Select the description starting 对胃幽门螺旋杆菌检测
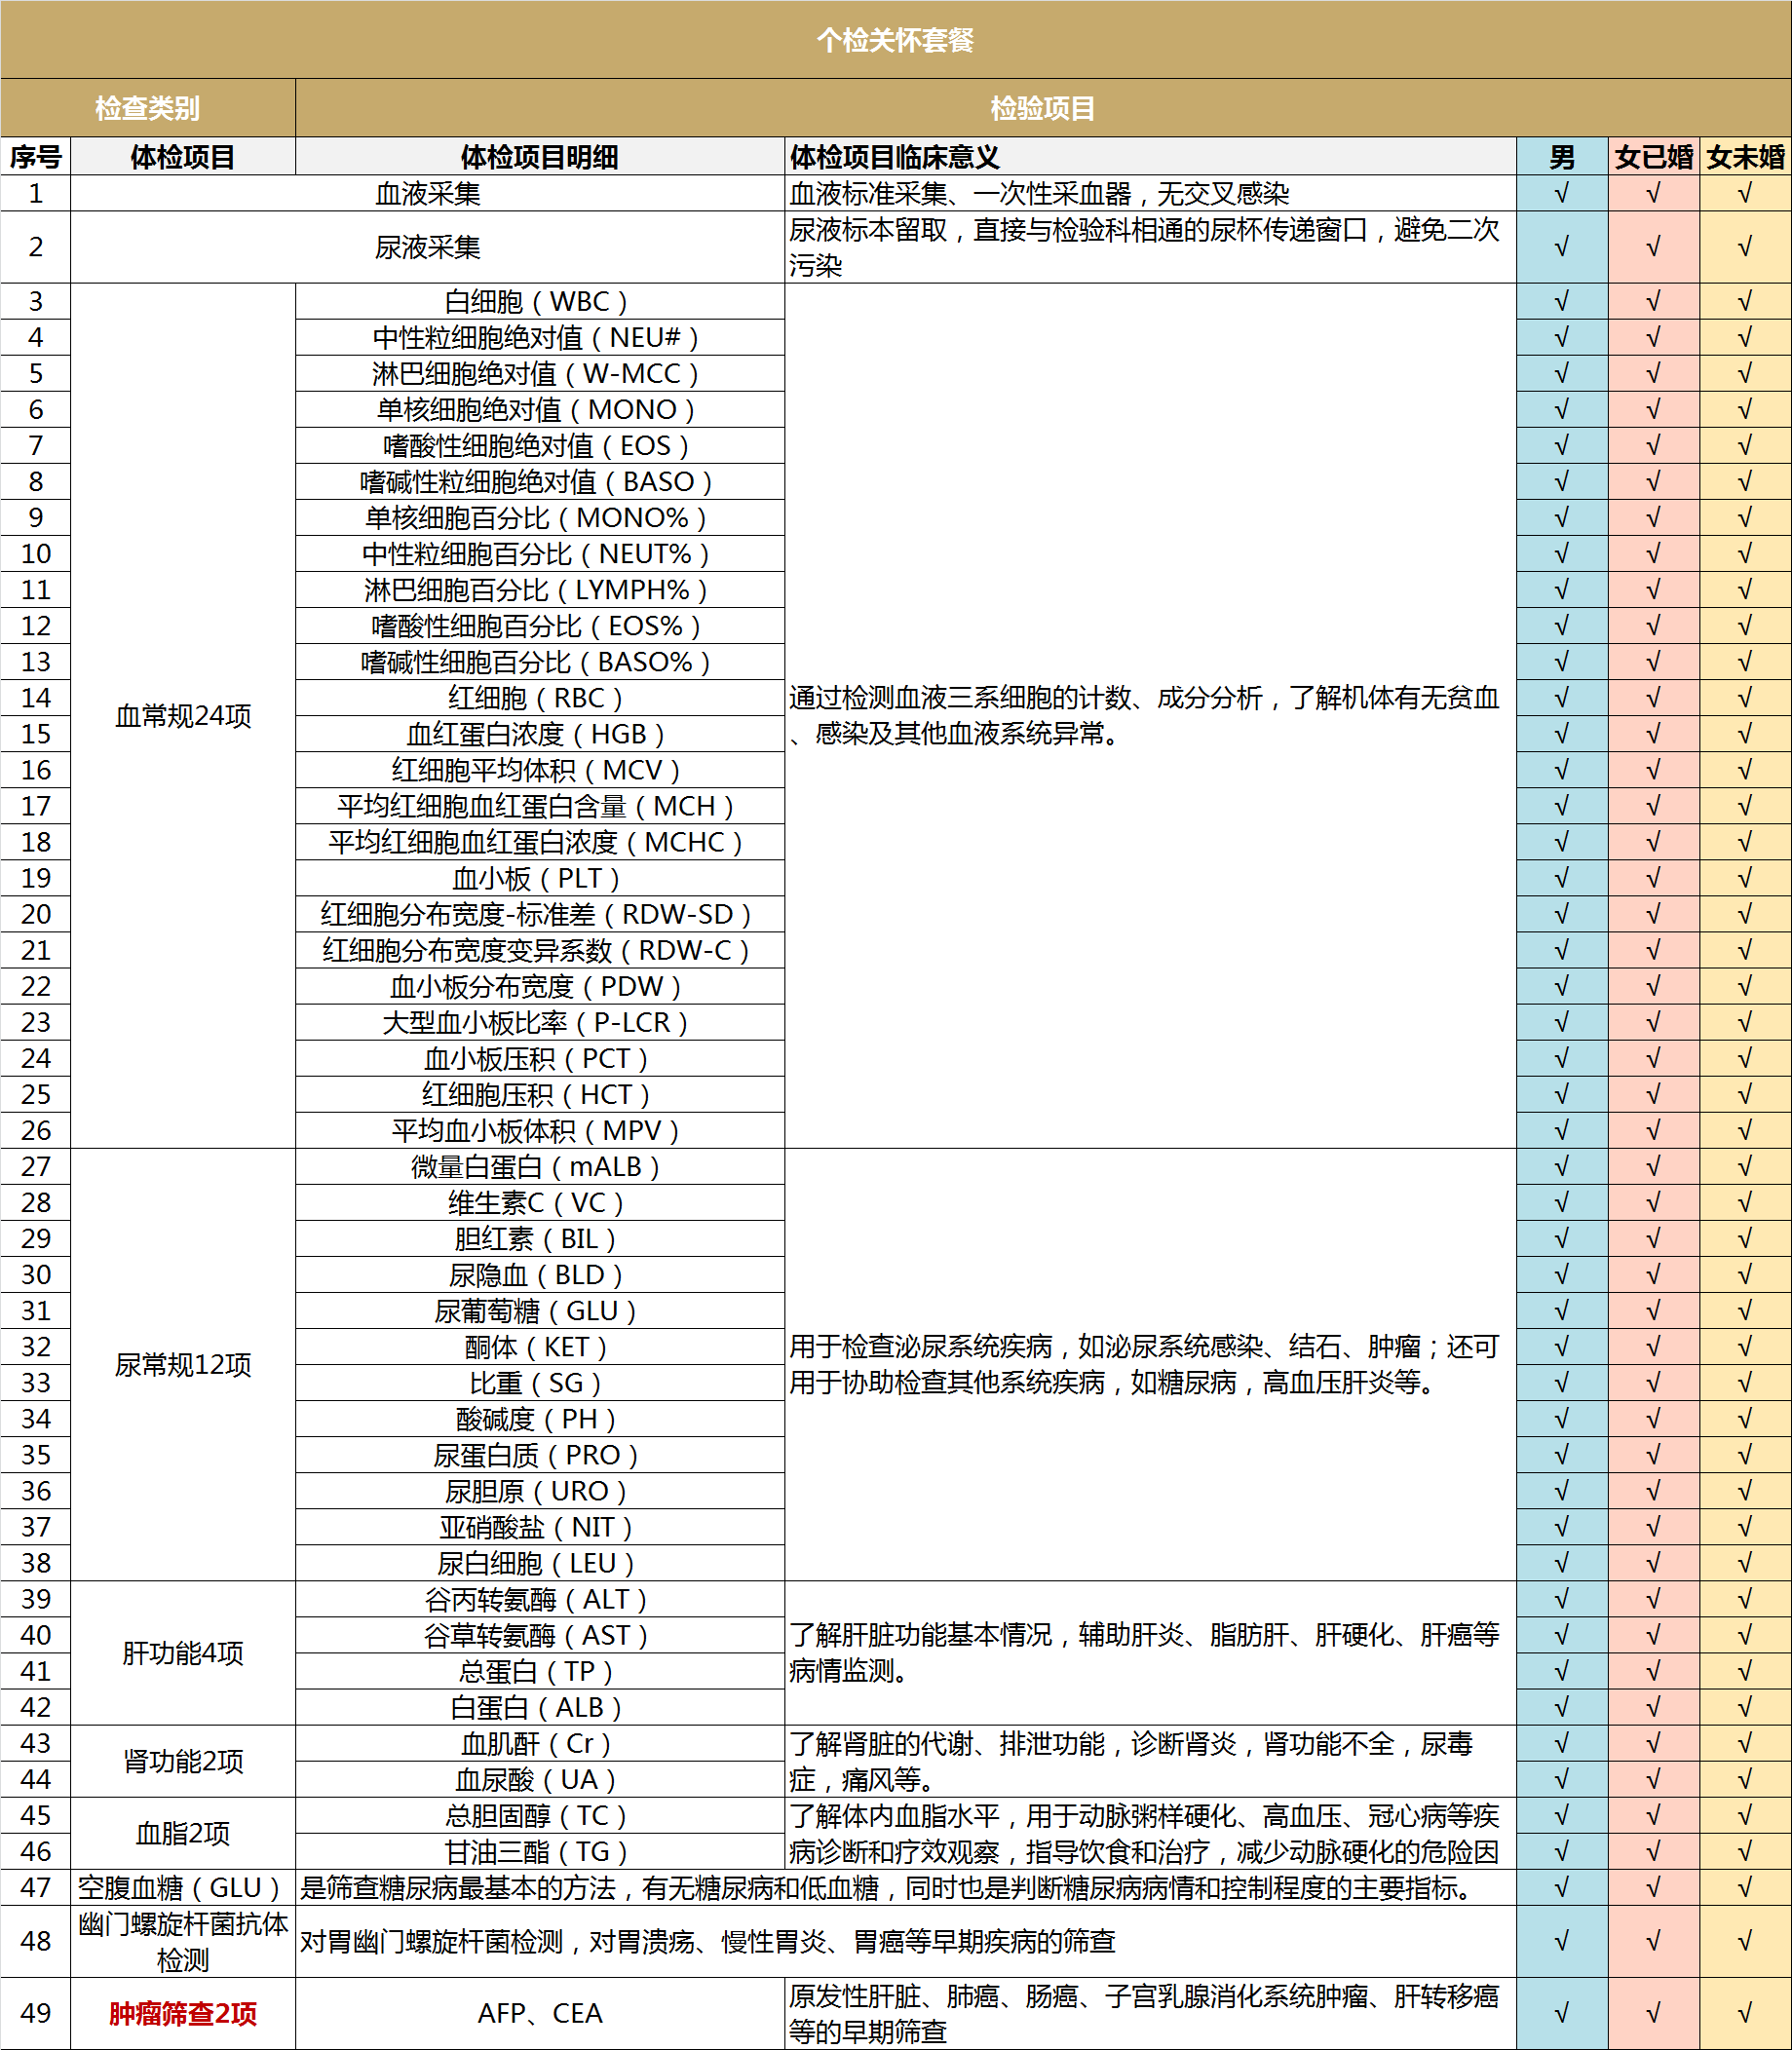Image resolution: width=1792 pixels, height=2050 pixels. [x=708, y=1942]
